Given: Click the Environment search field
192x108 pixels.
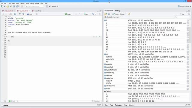Looking at the screenshot, I should click(182, 17).
